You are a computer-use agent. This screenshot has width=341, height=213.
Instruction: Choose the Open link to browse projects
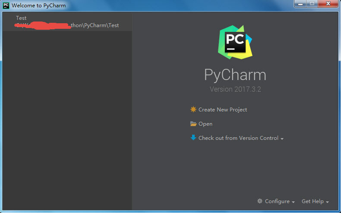205,124
